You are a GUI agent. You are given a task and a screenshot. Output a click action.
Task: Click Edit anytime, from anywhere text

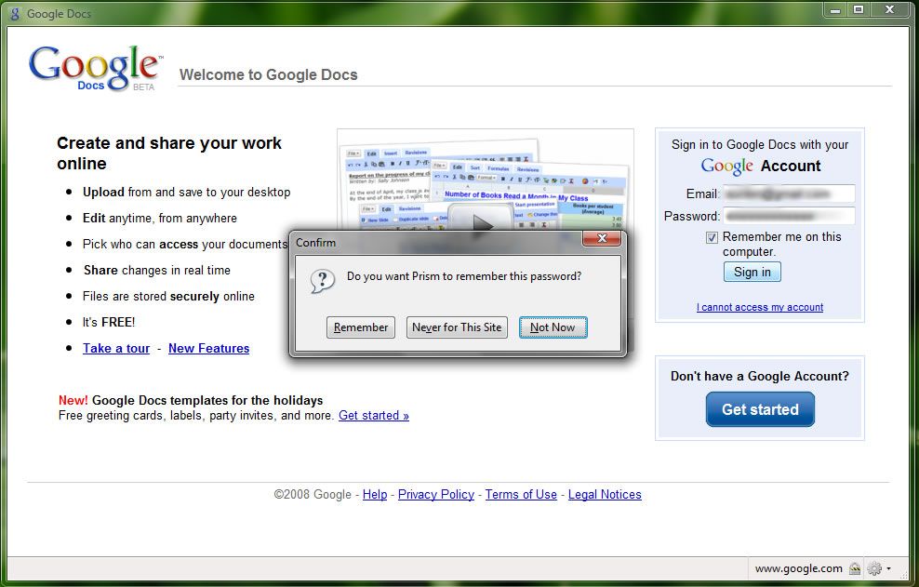coord(160,218)
